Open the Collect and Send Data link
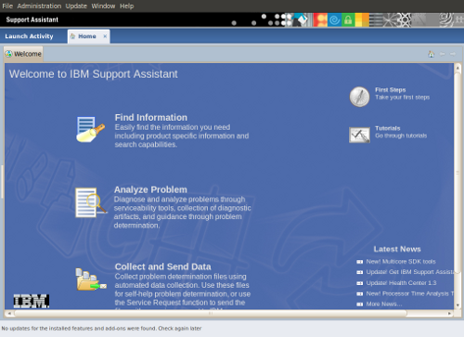 point(162,266)
